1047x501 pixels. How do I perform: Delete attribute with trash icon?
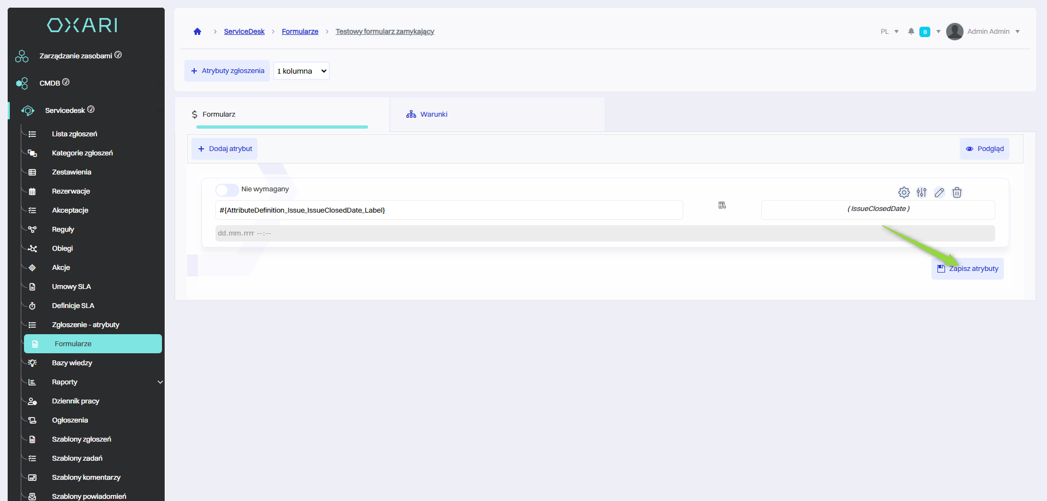click(956, 192)
